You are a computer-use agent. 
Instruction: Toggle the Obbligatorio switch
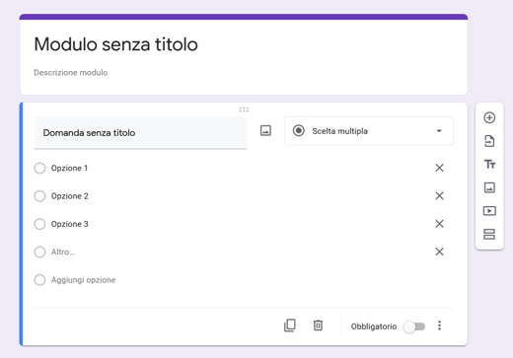point(414,326)
